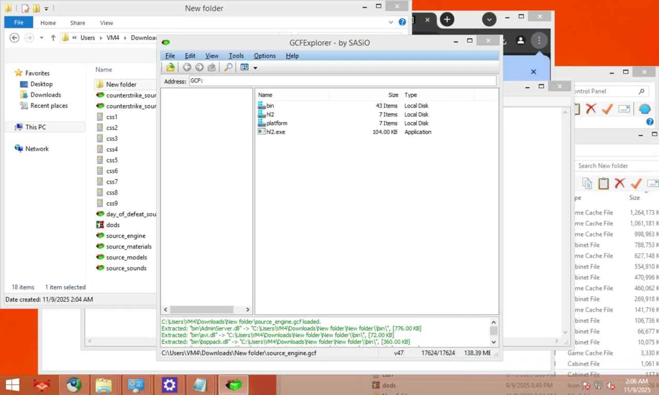Open the Edit menu in GCFExplorer
This screenshot has width=659, height=395.
tap(190, 56)
